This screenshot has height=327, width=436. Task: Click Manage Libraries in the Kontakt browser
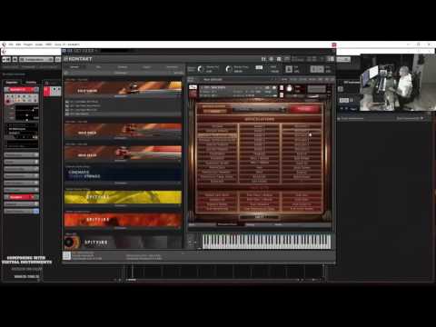pyautogui.click(x=121, y=73)
